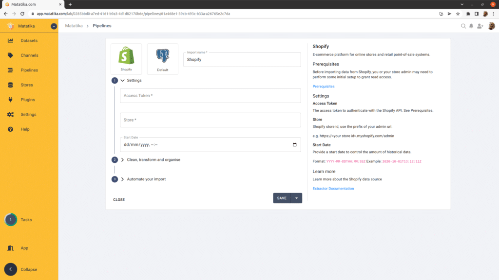The image size is (499, 280).
Task: Open the Save button dropdown arrow
Action: (x=296, y=198)
